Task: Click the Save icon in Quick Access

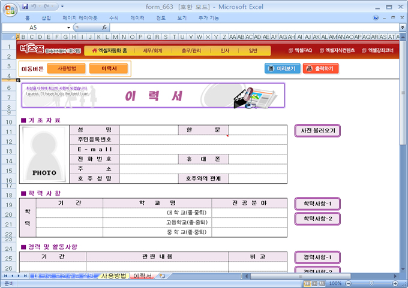Action: pyautogui.click(x=25, y=7)
